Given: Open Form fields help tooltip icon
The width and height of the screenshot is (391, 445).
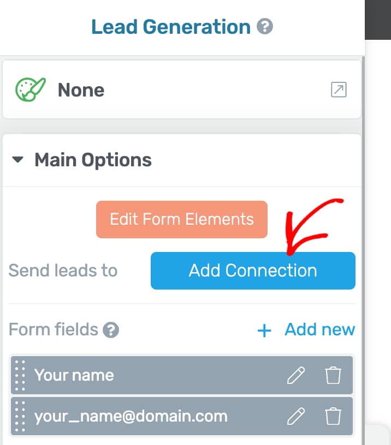Looking at the screenshot, I should coord(111,330).
